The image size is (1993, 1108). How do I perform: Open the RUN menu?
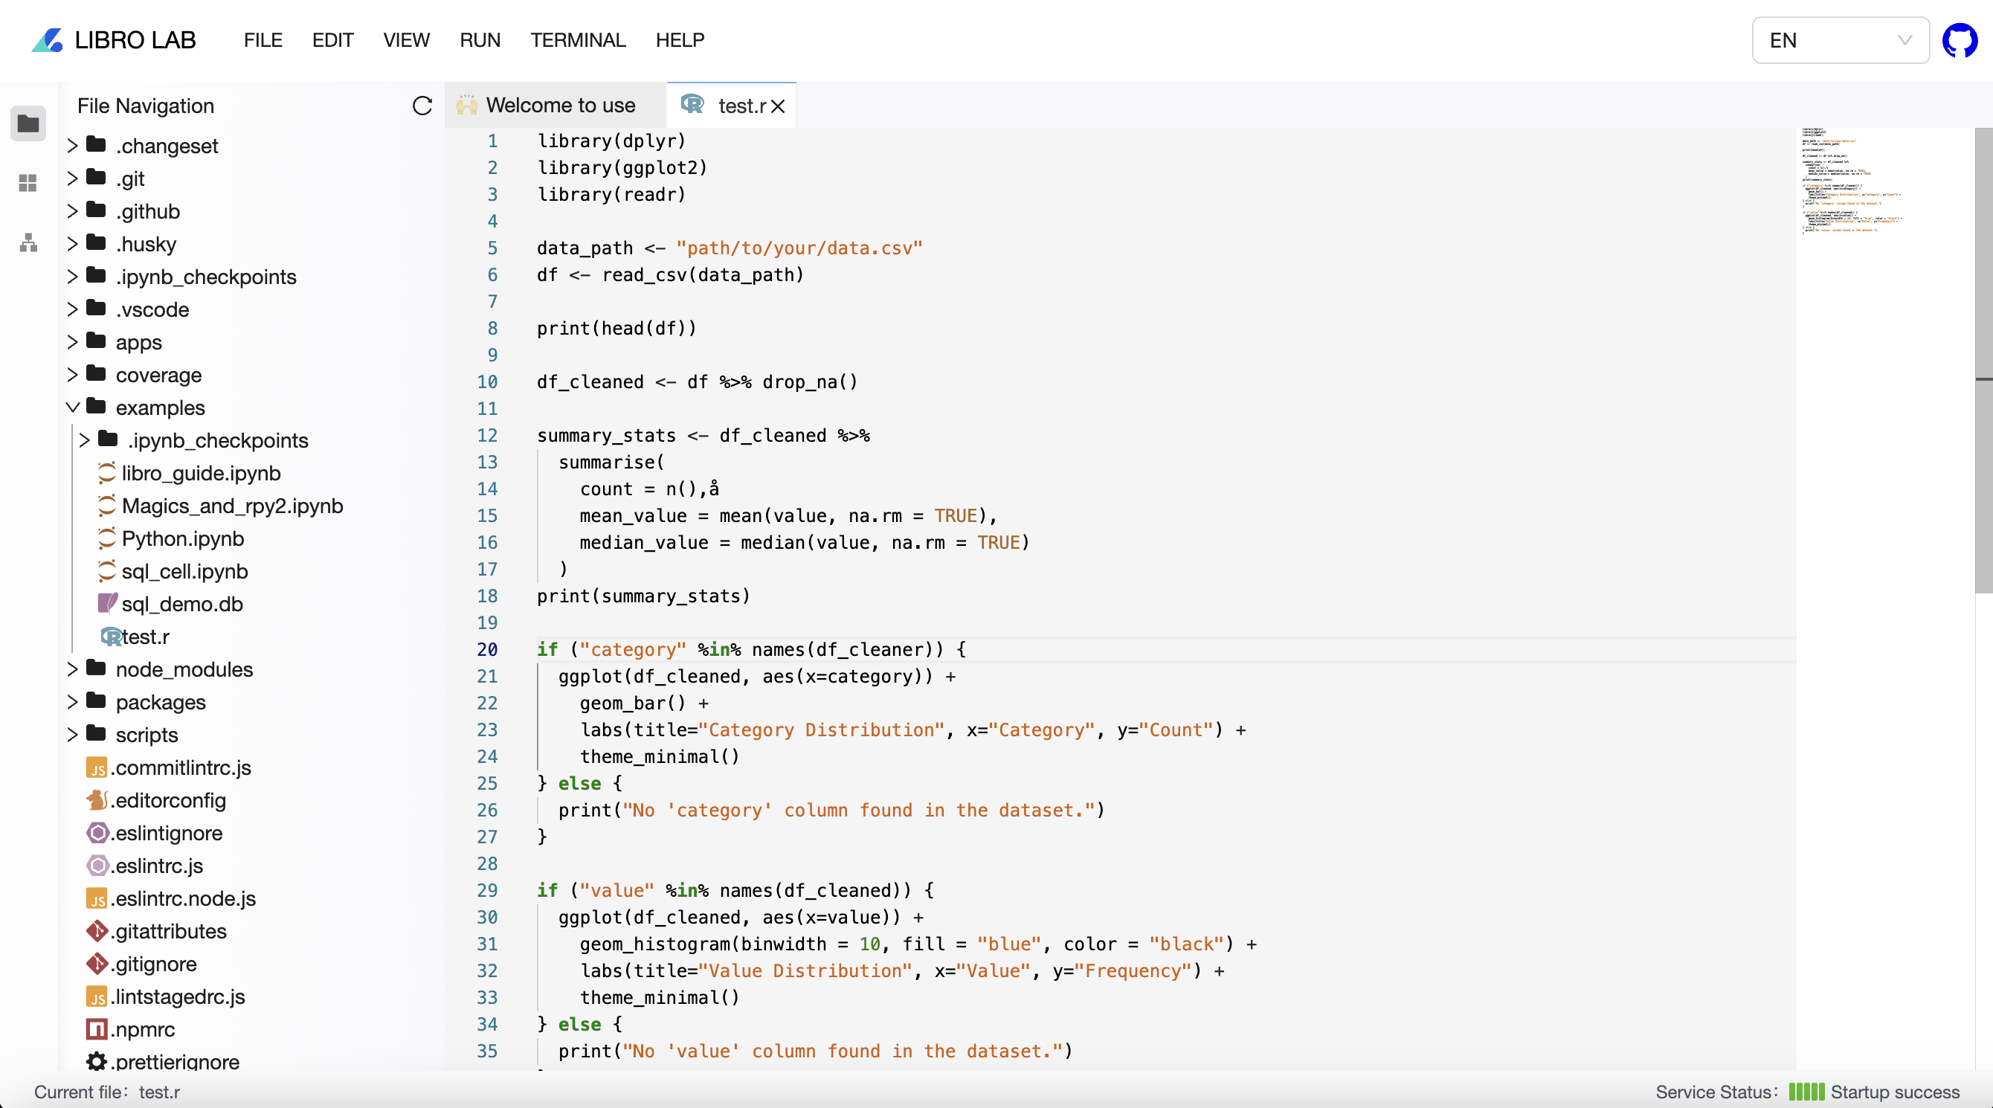click(x=480, y=40)
